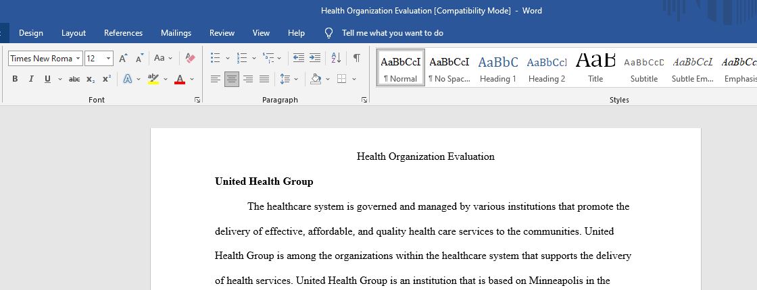The width and height of the screenshot is (757, 290).
Task: Apply subscript formatting
Action: point(91,79)
